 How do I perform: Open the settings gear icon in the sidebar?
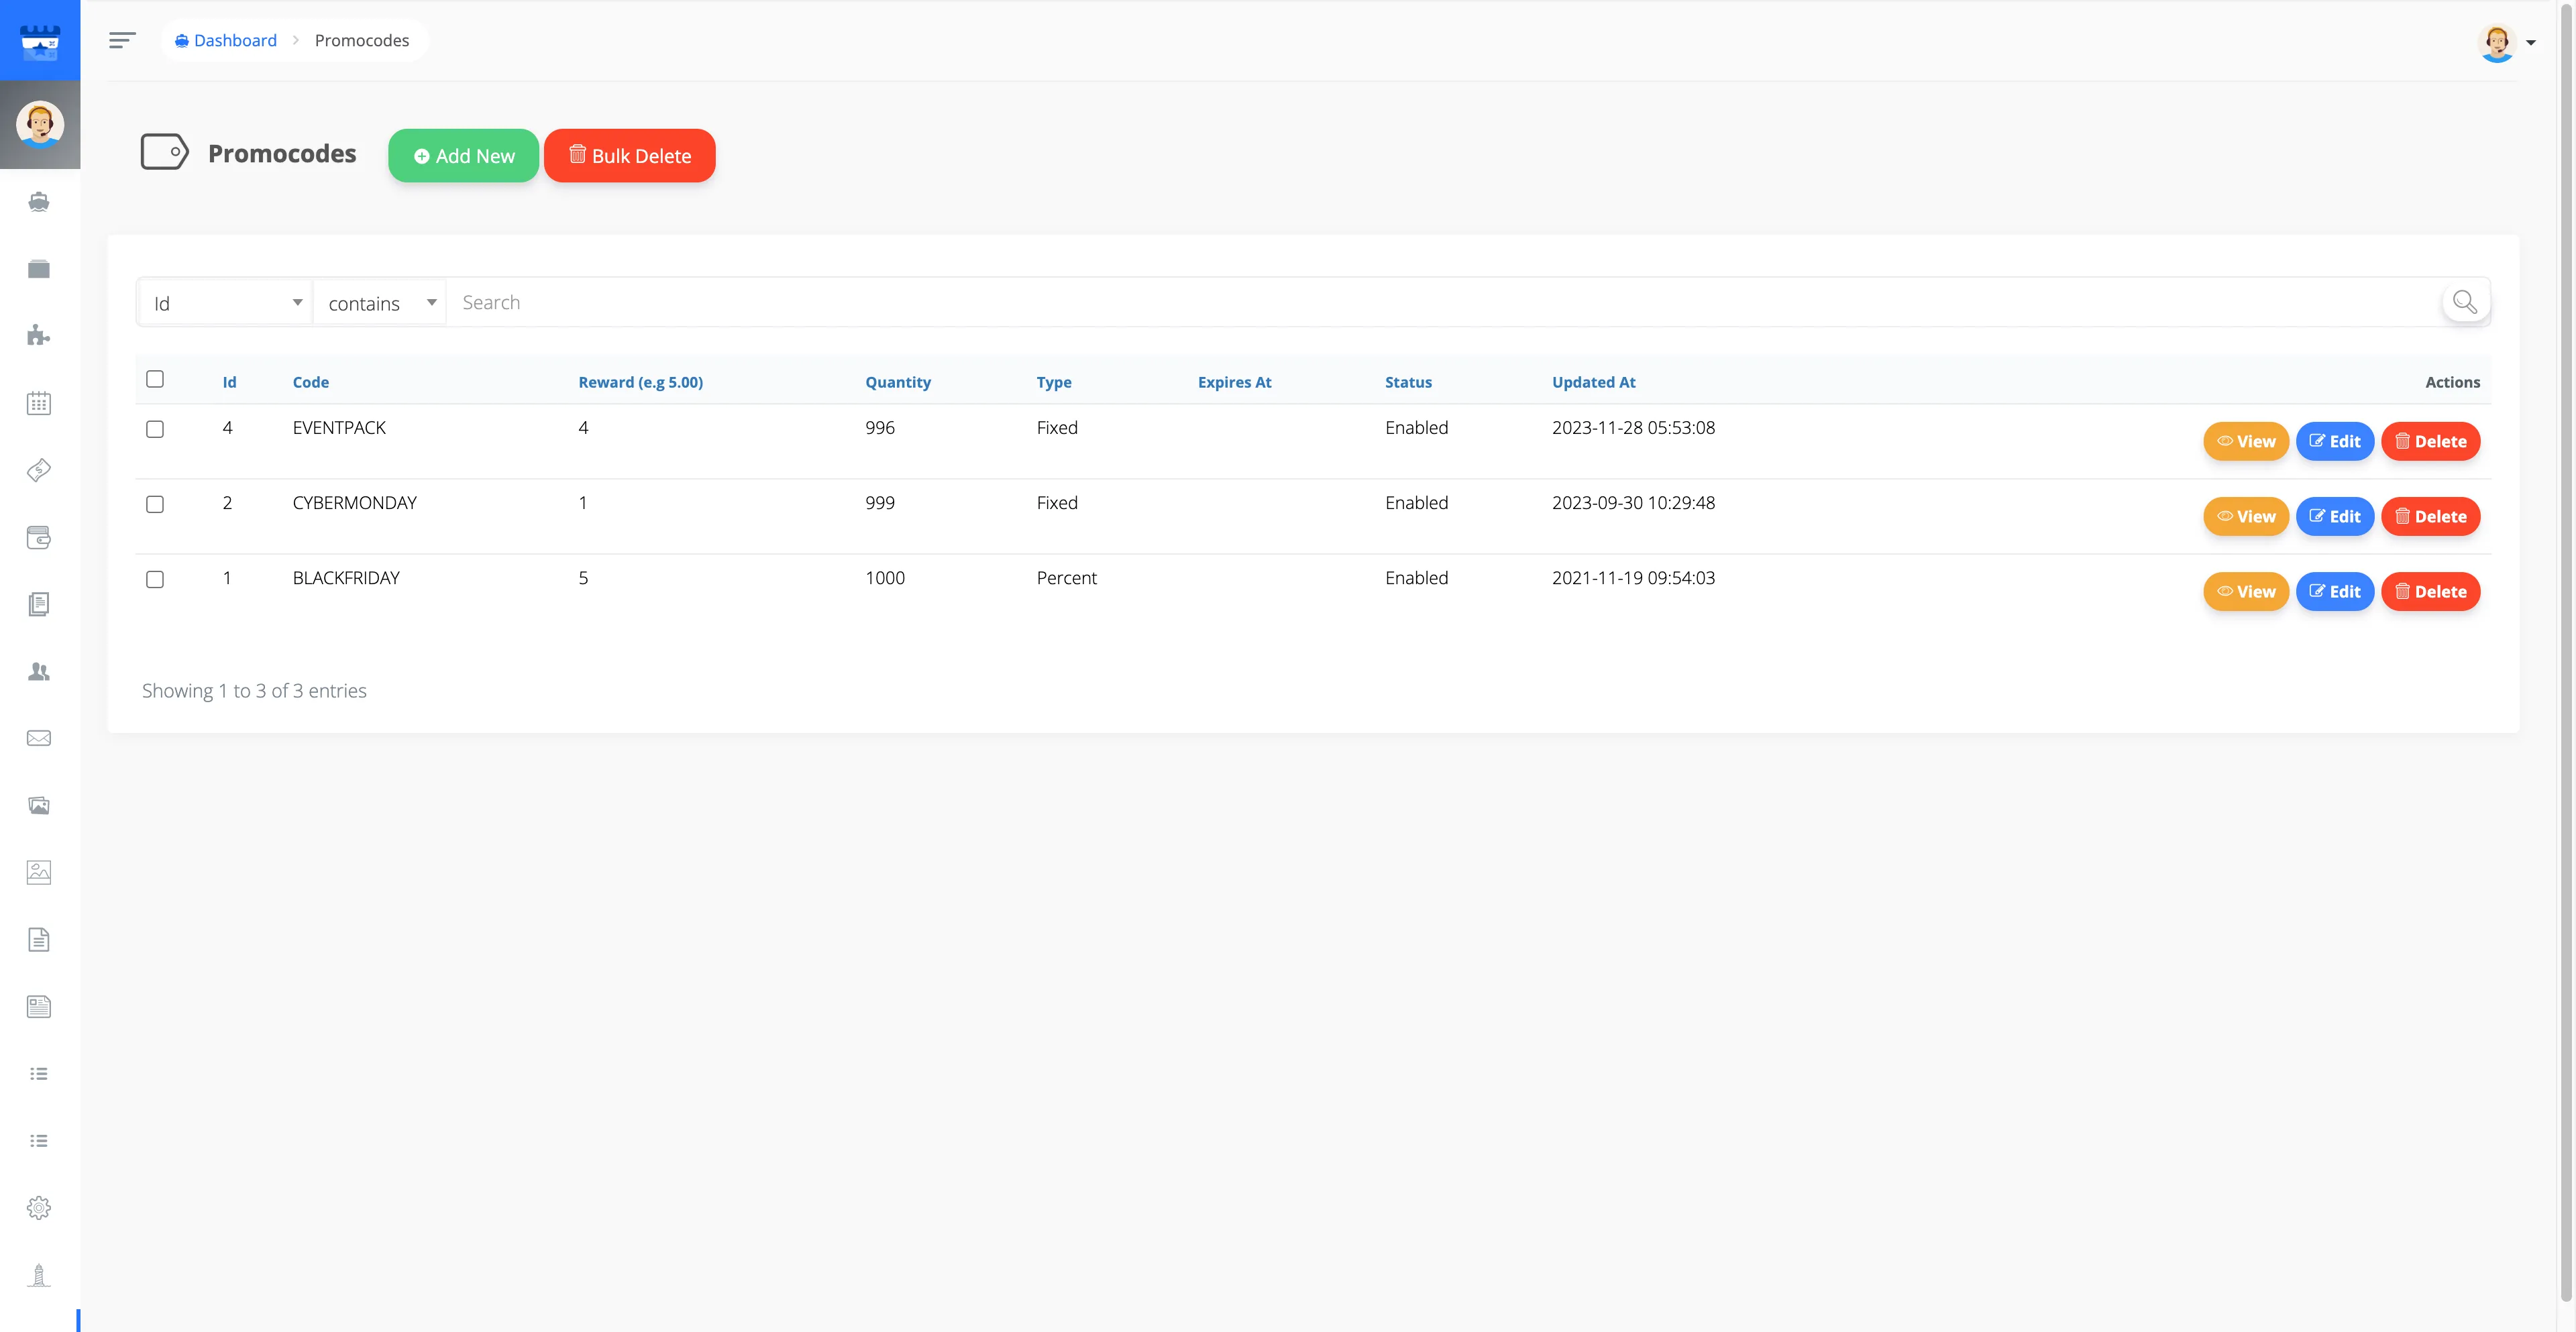point(39,1208)
